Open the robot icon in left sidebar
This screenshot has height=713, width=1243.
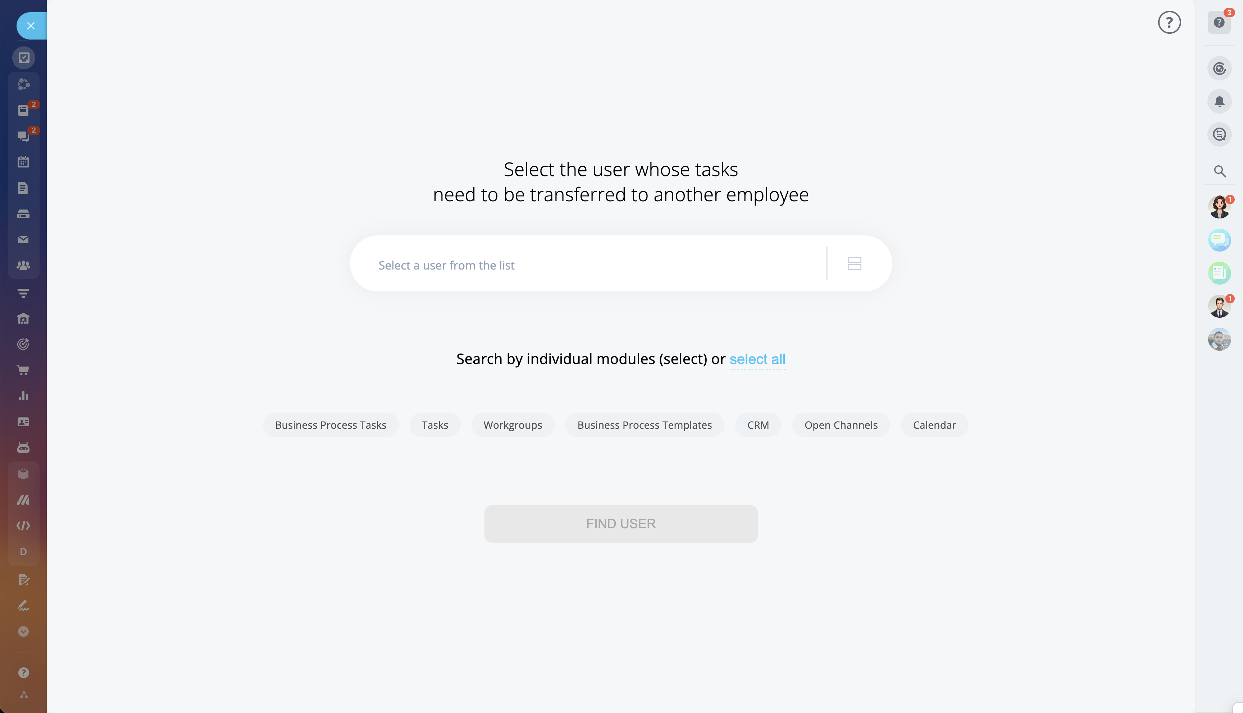23,447
